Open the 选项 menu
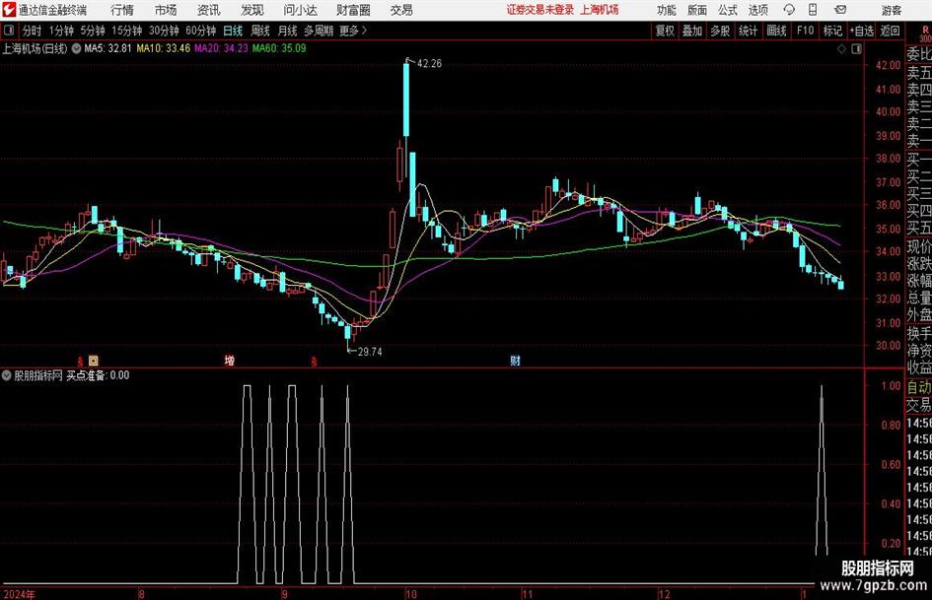Viewport: 932px width, 600px height. click(757, 10)
